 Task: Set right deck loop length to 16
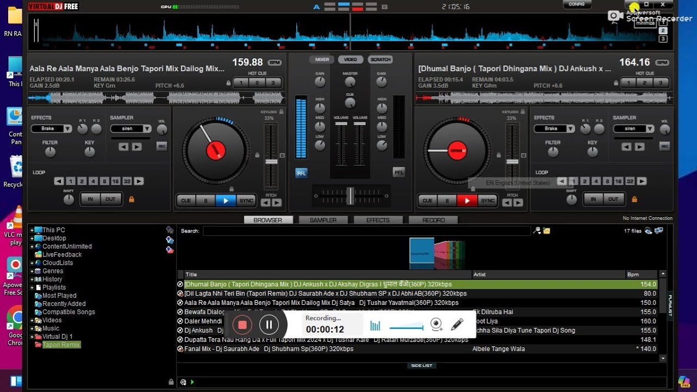point(619,181)
